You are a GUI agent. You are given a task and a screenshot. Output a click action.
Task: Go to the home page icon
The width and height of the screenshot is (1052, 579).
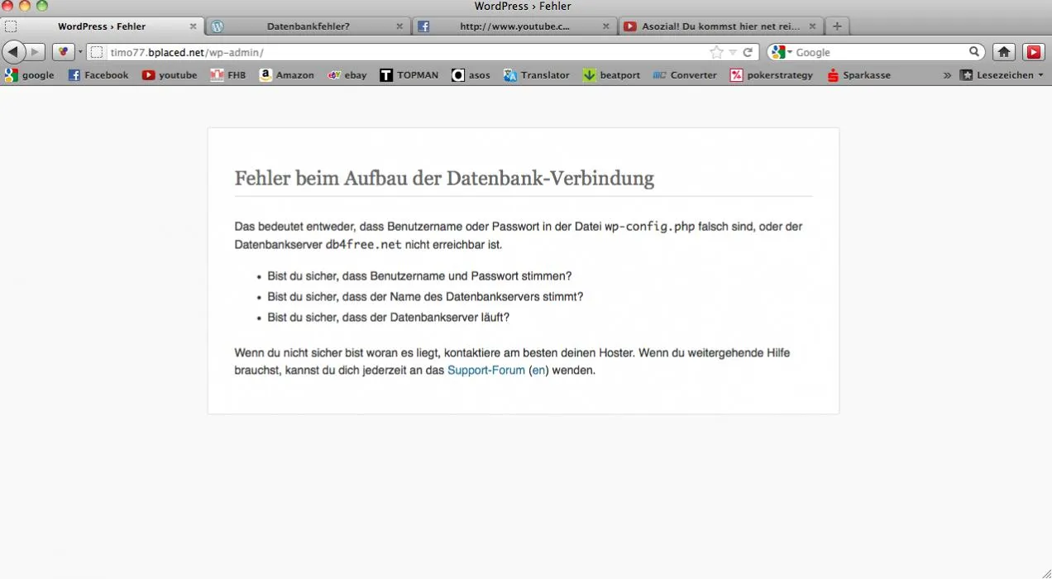point(1004,52)
